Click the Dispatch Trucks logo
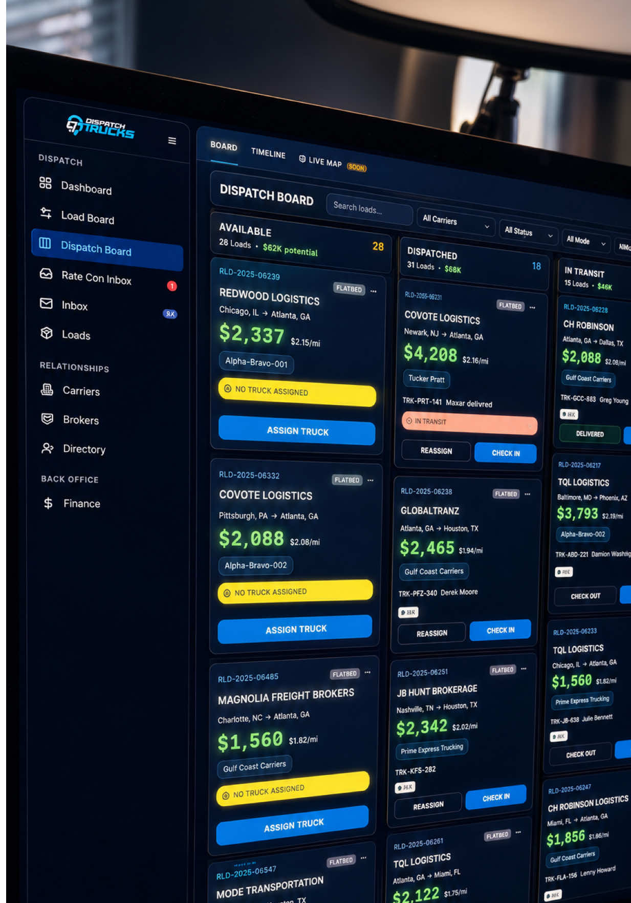 point(100,126)
